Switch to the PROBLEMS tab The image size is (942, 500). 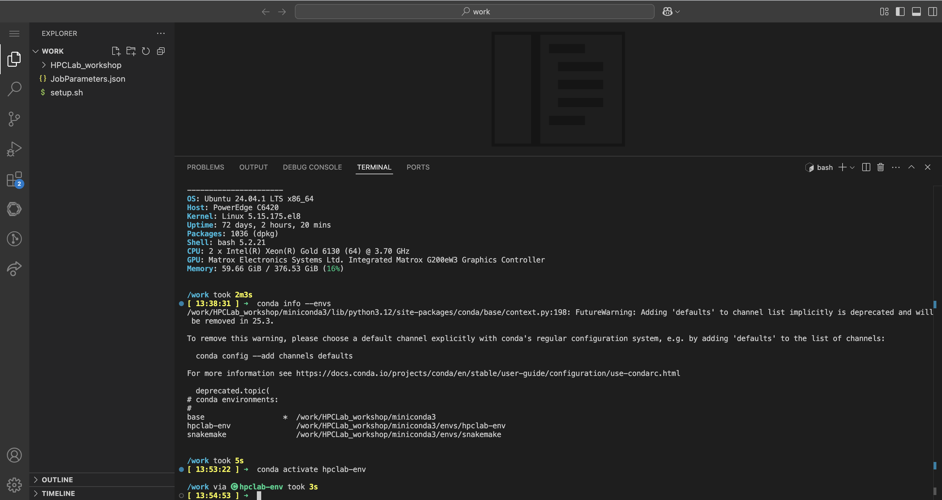click(x=205, y=167)
